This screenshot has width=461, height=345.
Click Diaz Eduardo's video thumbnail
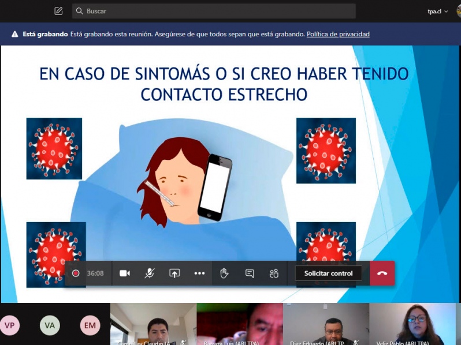coord(326,324)
